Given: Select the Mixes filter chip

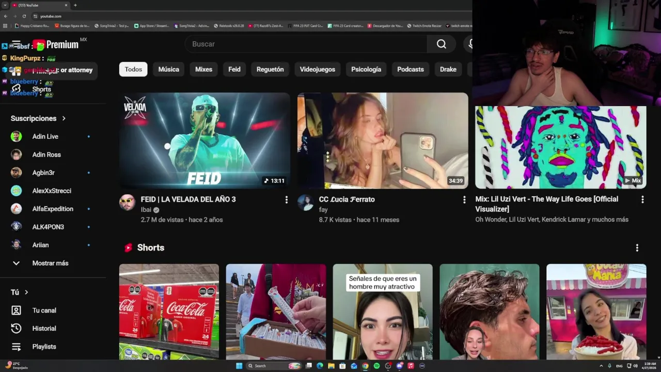Looking at the screenshot, I should pyautogui.click(x=203, y=69).
